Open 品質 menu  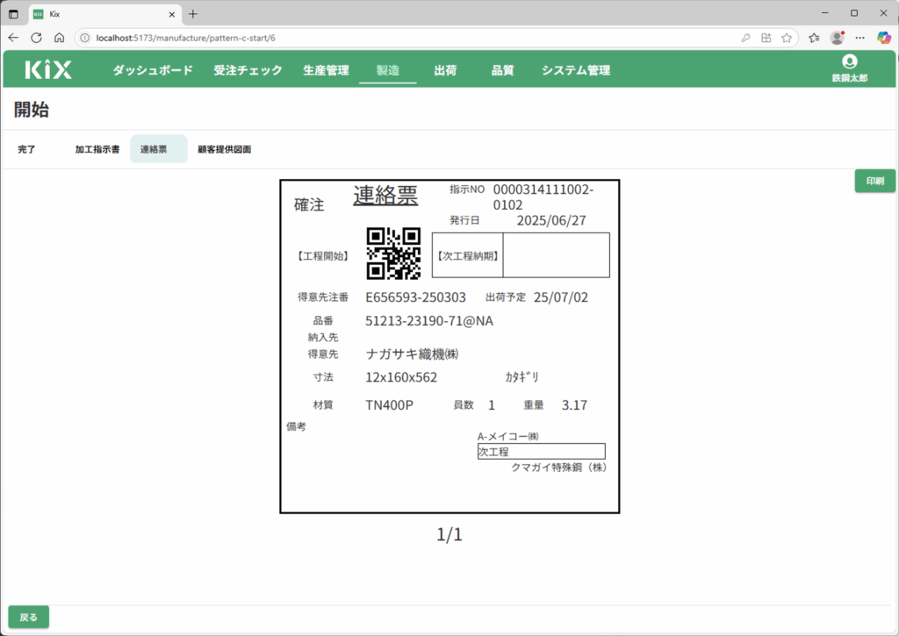[x=503, y=70]
